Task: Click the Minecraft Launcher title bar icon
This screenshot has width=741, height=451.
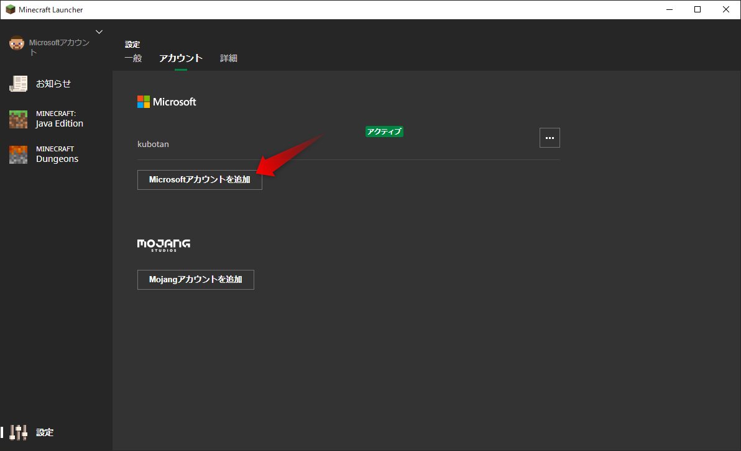Action: point(10,10)
